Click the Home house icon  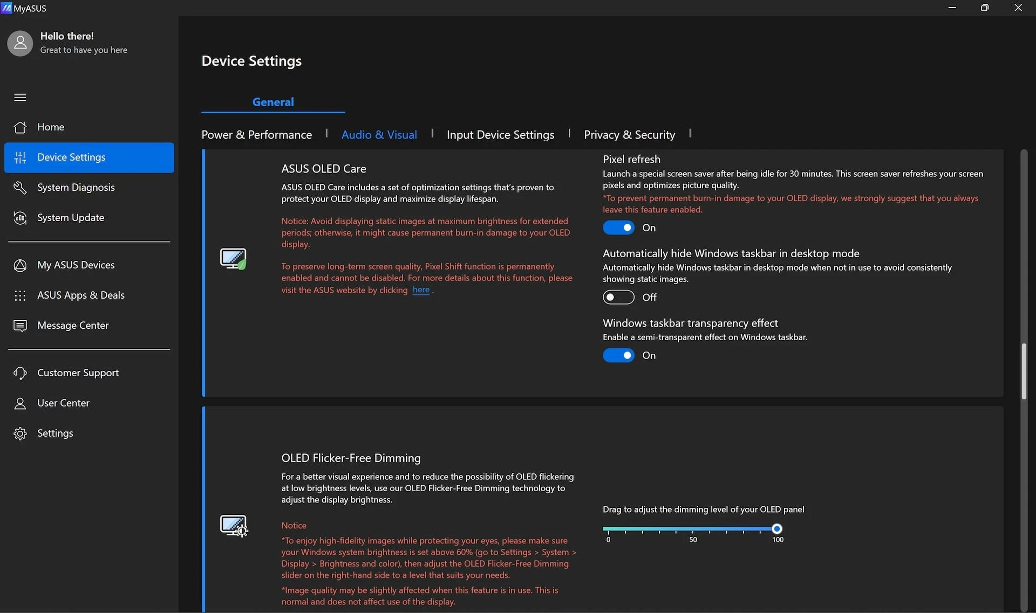(x=20, y=127)
